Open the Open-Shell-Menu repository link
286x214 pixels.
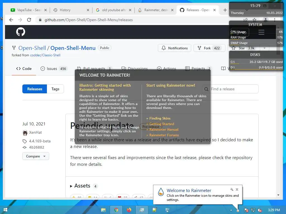[x=73, y=48]
